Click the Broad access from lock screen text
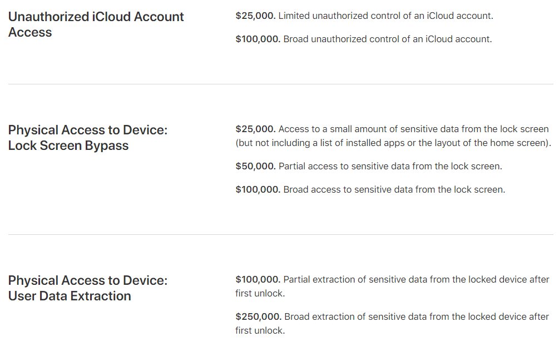 394,189
